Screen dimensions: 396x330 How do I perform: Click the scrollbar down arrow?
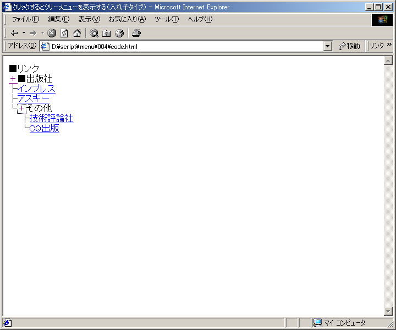pos(388,311)
